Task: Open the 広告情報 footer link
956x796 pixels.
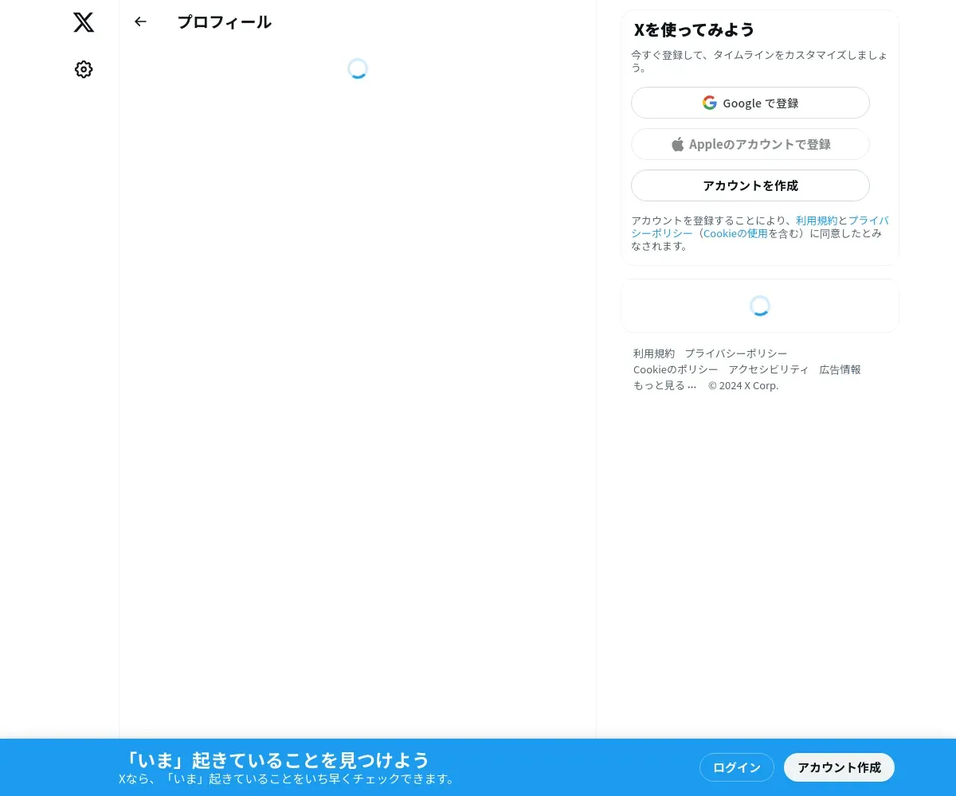Action: pos(840,369)
